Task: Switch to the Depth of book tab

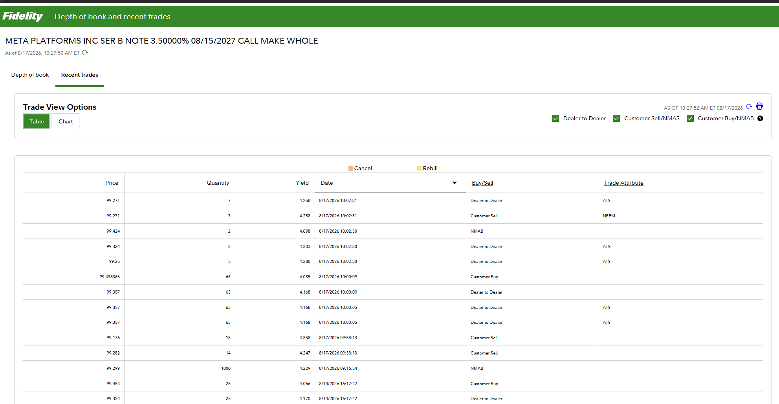Action: click(x=30, y=75)
